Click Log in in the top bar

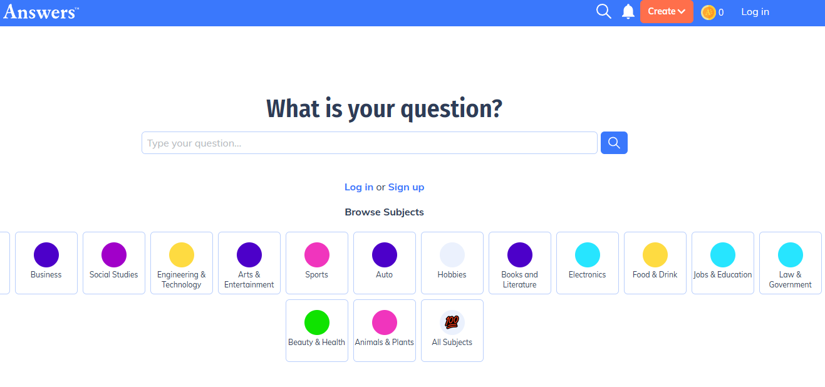coord(755,12)
